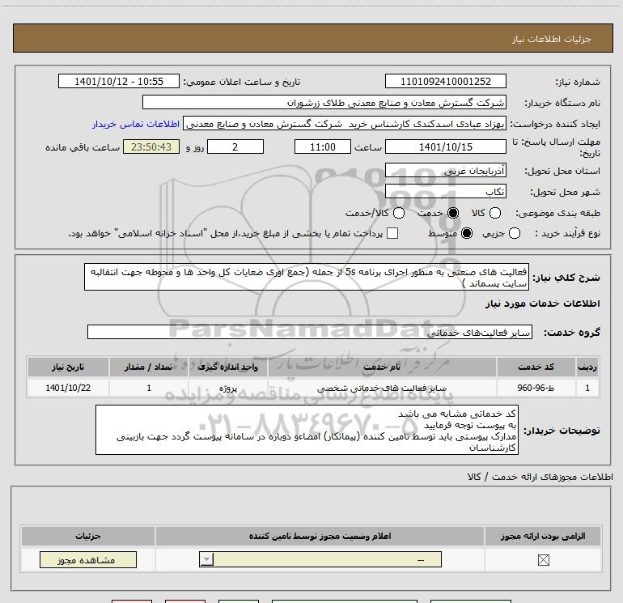Screen dimensions: 623x603
Task: Open the اعلام وضعیت مجوز dropdown
Action: point(320,559)
